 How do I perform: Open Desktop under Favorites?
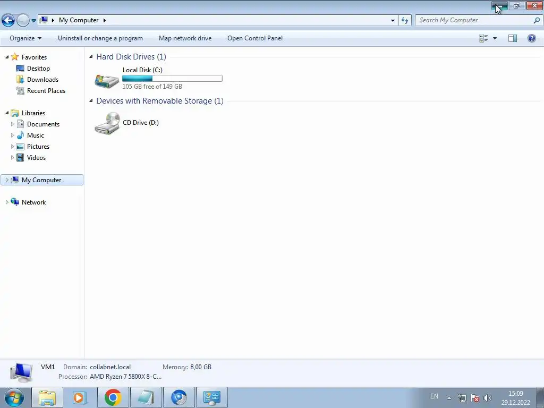(38, 69)
